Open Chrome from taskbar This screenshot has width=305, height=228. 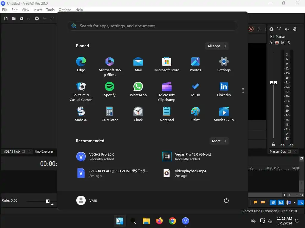point(172,221)
